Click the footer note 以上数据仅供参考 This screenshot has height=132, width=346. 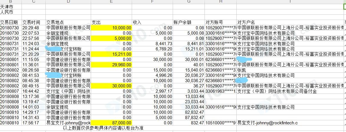[x=81, y=128]
